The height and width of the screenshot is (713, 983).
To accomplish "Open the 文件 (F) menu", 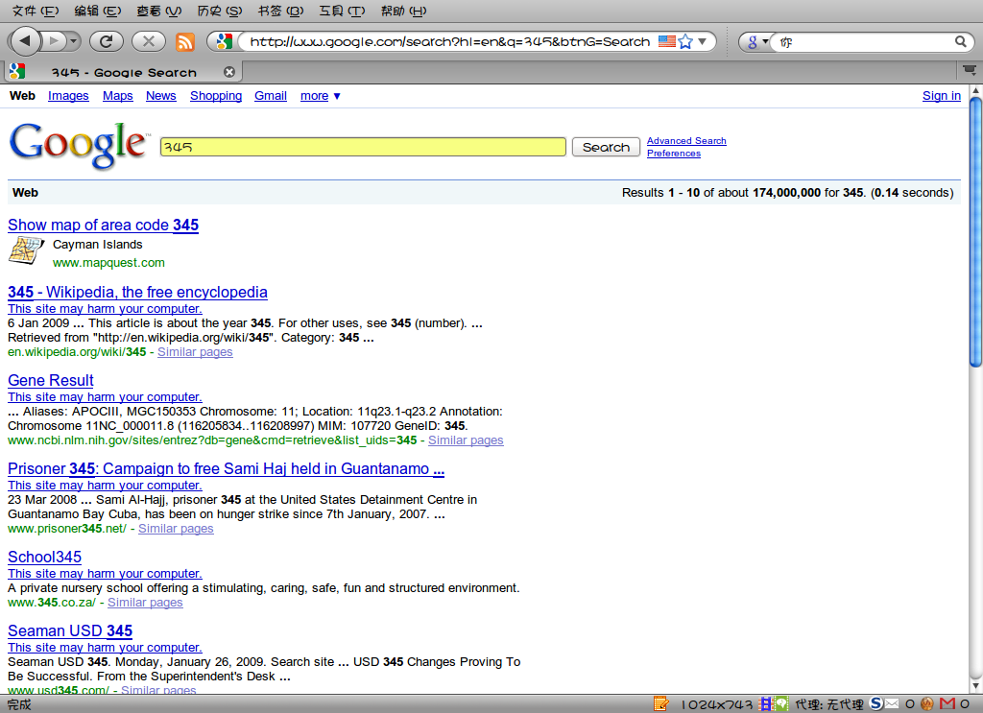I will pos(36,11).
